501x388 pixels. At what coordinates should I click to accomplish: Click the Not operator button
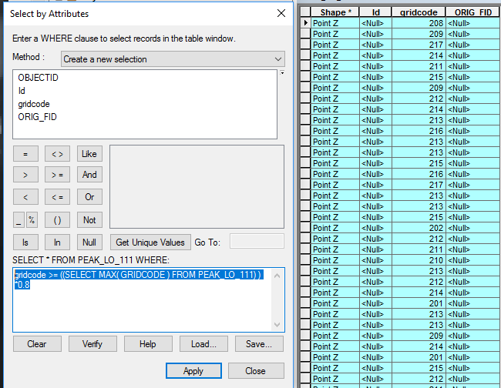(x=89, y=220)
